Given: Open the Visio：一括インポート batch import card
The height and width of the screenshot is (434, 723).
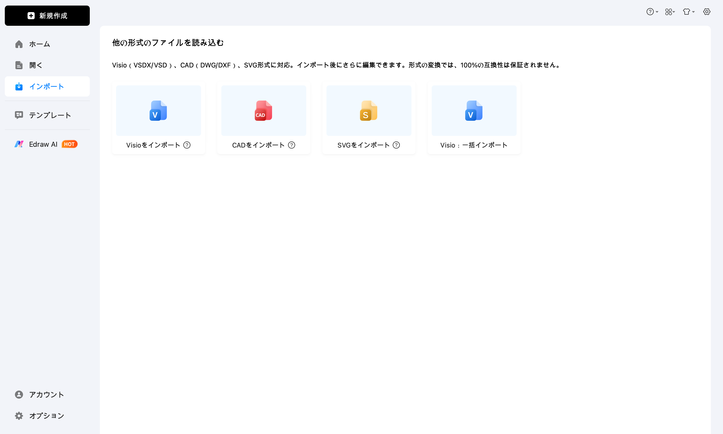Looking at the screenshot, I should tap(474, 145).
